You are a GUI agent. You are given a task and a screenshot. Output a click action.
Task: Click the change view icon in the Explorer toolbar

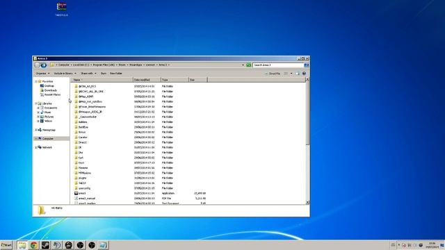point(286,74)
